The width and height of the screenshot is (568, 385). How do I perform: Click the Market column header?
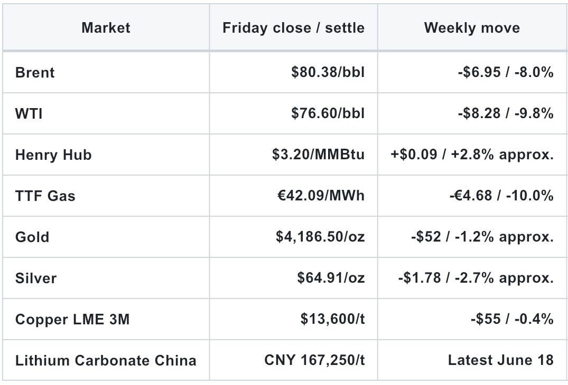point(106,28)
